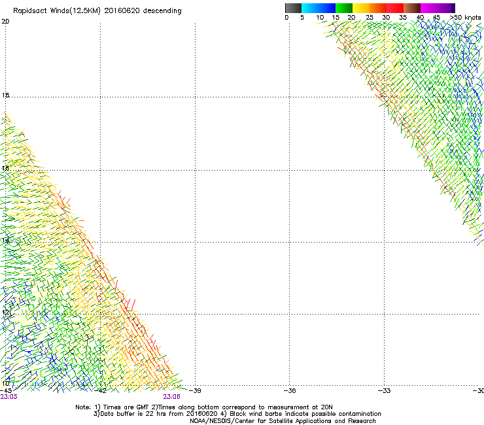The image size is (484, 425).
Task: Click the 'NOAA/NESDIS/Center for Satellite Applications and Research' credit
Action: [x=283, y=421]
